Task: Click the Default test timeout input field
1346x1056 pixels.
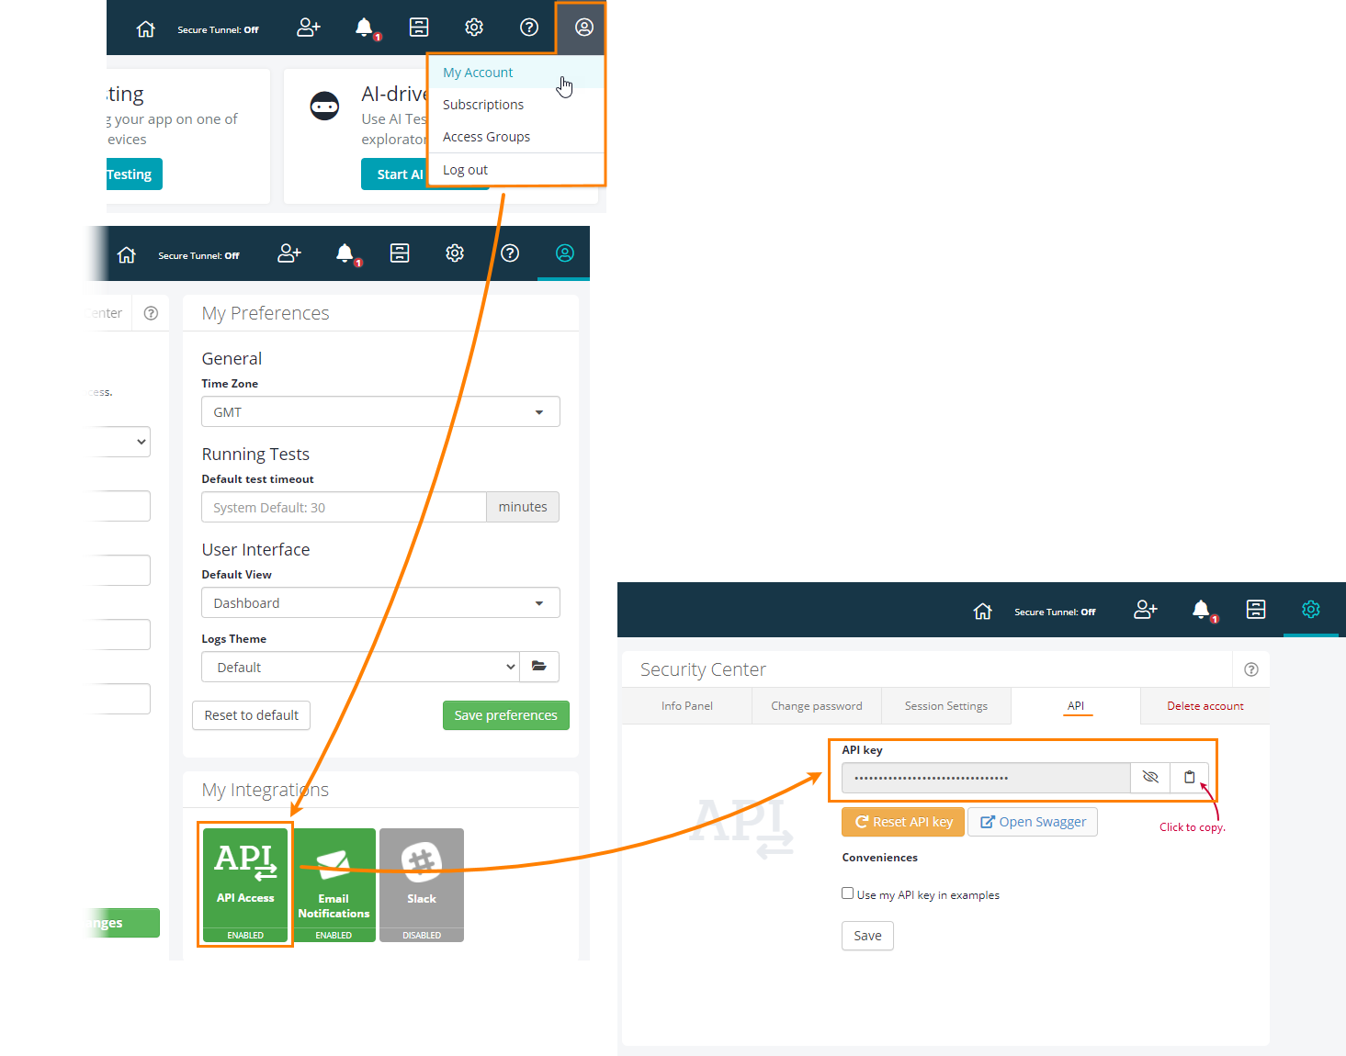Action: [344, 508]
